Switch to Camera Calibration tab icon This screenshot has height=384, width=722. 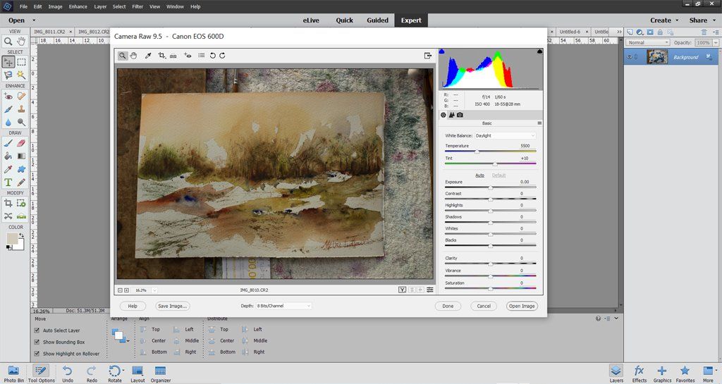click(460, 115)
